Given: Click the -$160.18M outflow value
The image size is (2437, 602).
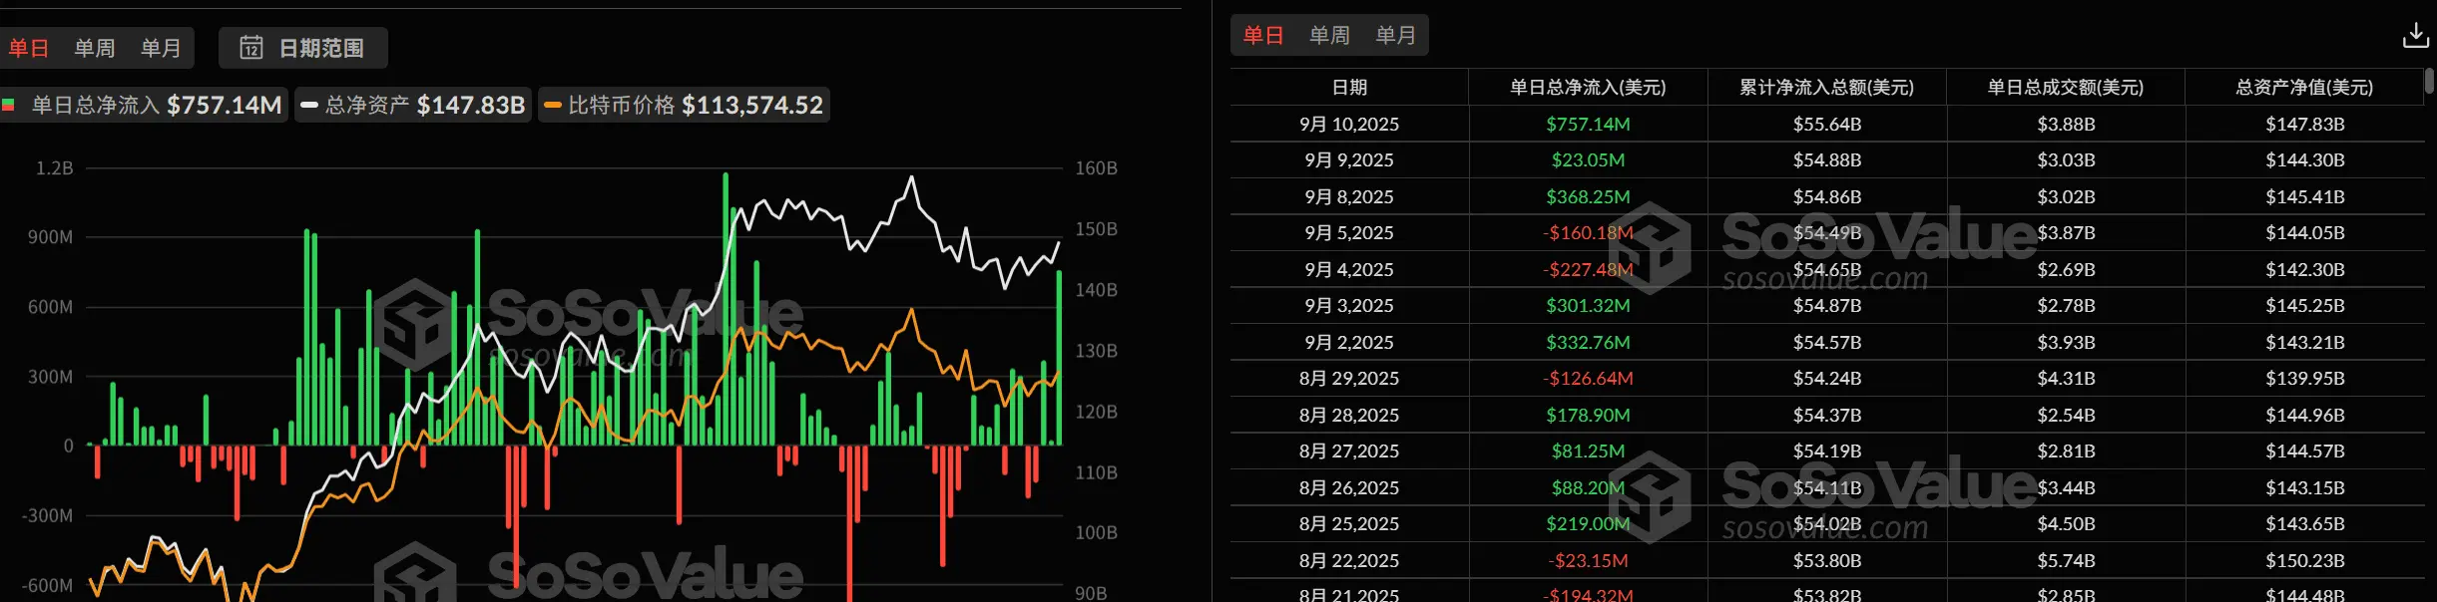Looking at the screenshot, I should coord(1588,232).
